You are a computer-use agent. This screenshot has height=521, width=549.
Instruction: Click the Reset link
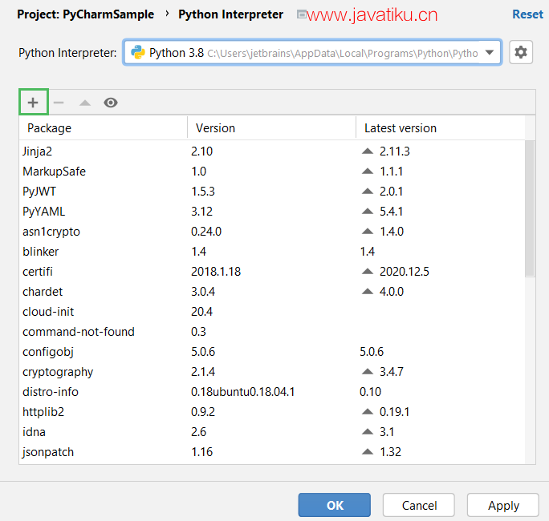coord(527,14)
